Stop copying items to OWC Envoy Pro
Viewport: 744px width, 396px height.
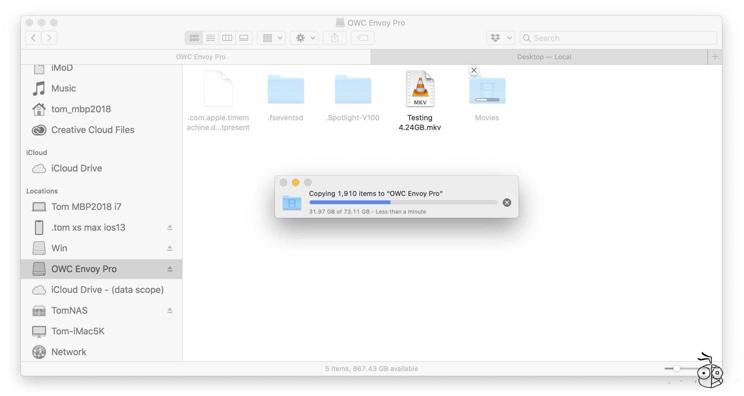tap(507, 202)
